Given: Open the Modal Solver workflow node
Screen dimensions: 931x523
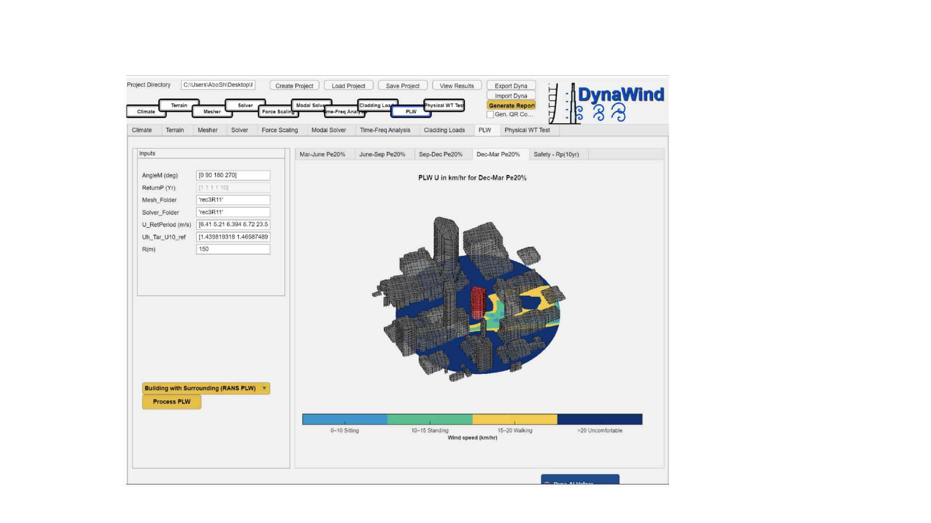Looking at the screenshot, I should point(311,106).
